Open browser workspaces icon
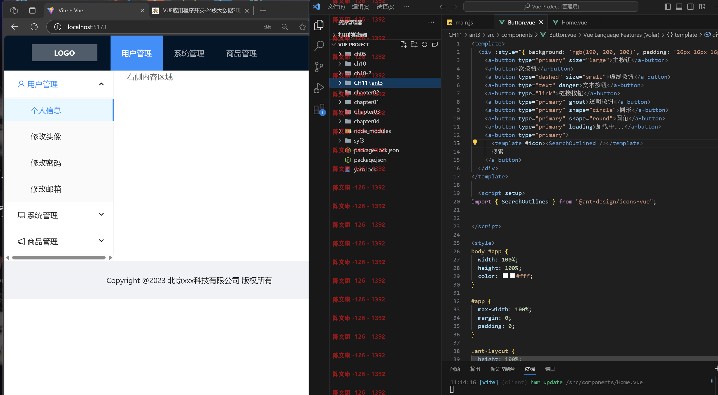The width and height of the screenshot is (718, 395). (x=14, y=10)
